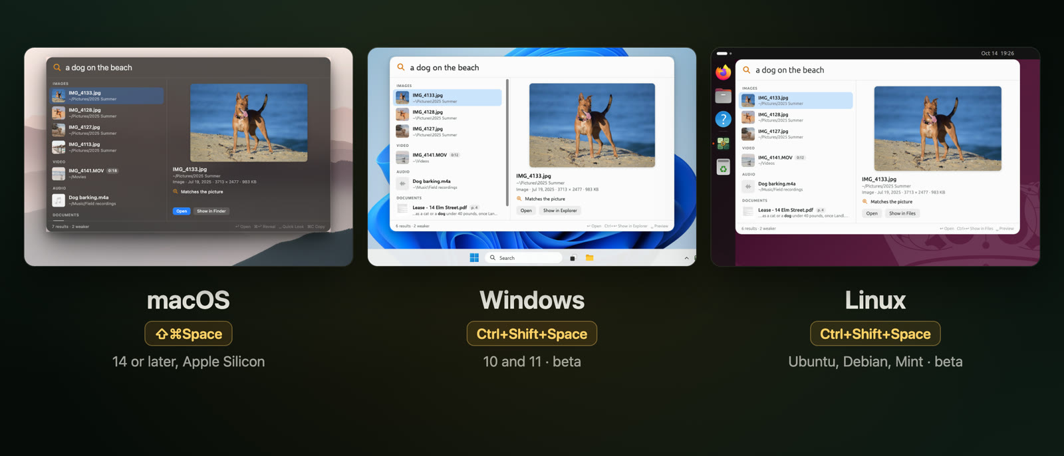Image resolution: width=1064 pixels, height=456 pixels.
Task: Select Dog barking.m4a in the Windows results
Action: [x=448, y=183]
